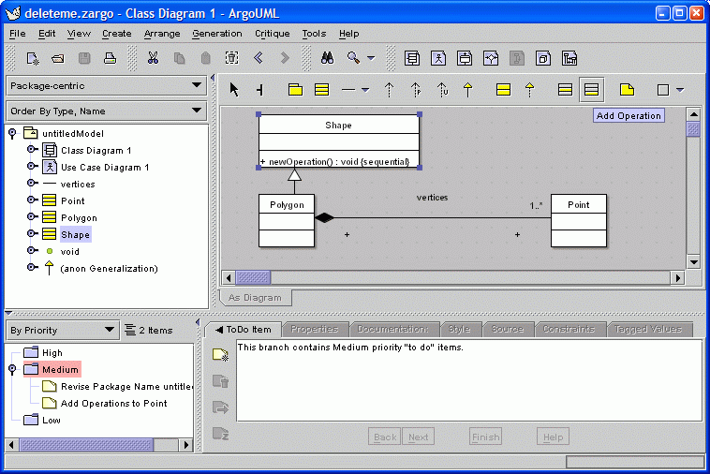Select the Usage dependency arrow tool

[442, 90]
